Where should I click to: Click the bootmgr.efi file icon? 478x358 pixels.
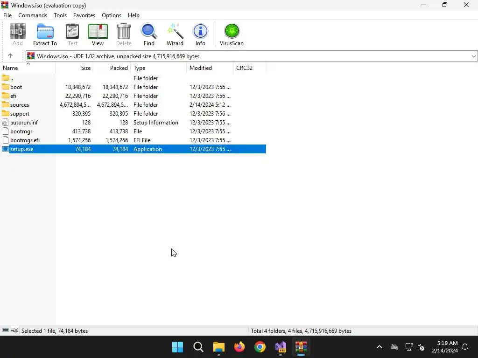(6, 140)
